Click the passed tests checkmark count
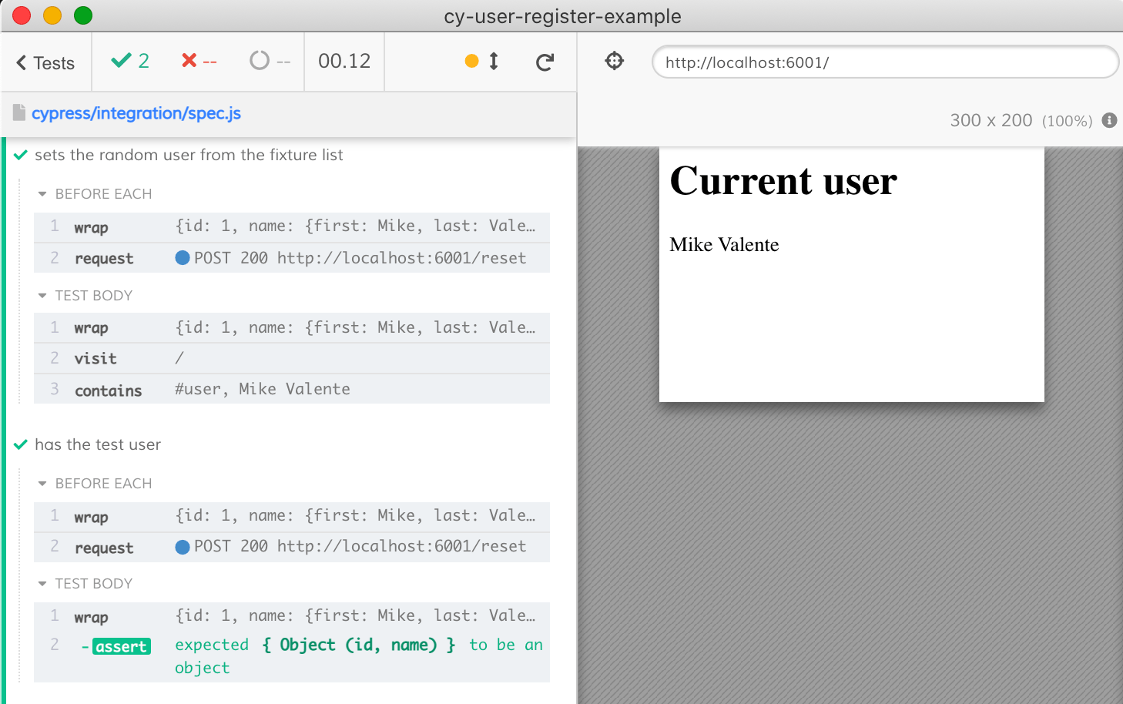The image size is (1123, 704). click(x=130, y=61)
